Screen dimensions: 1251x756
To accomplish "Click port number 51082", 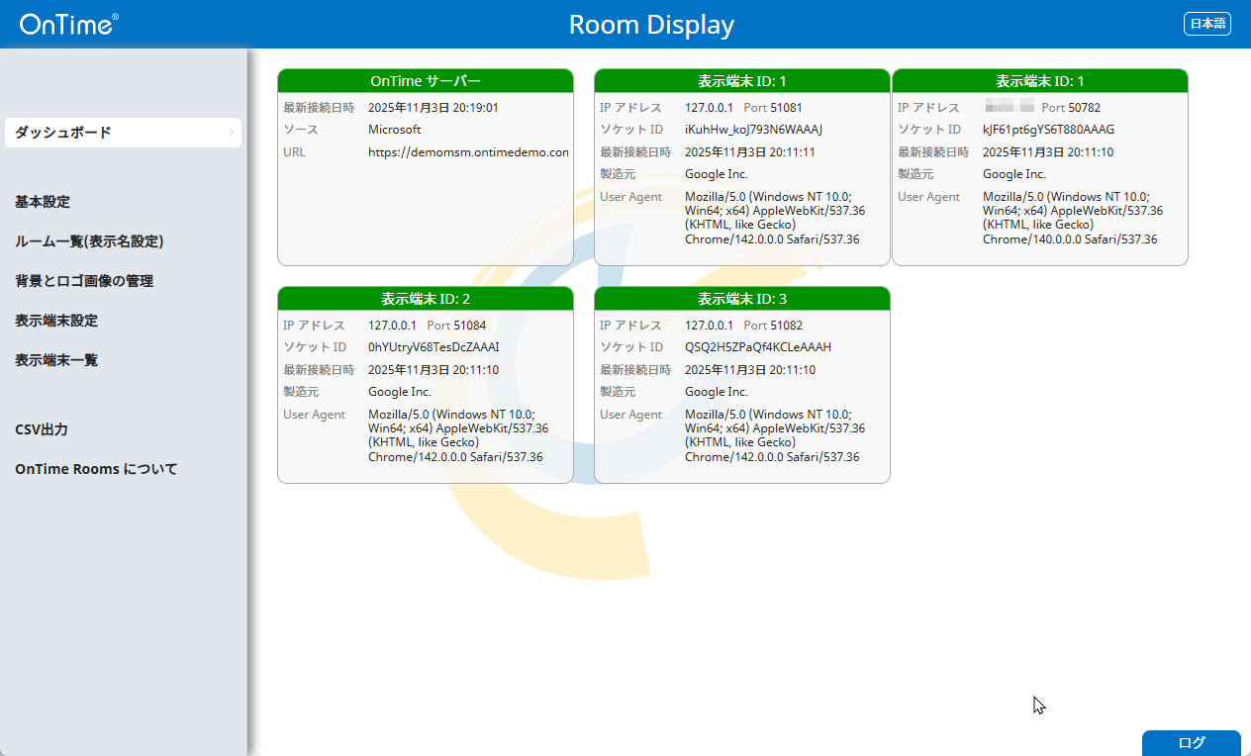I will (x=786, y=326).
